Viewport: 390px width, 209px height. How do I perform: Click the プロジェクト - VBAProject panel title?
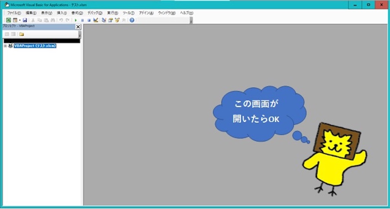tap(19, 26)
